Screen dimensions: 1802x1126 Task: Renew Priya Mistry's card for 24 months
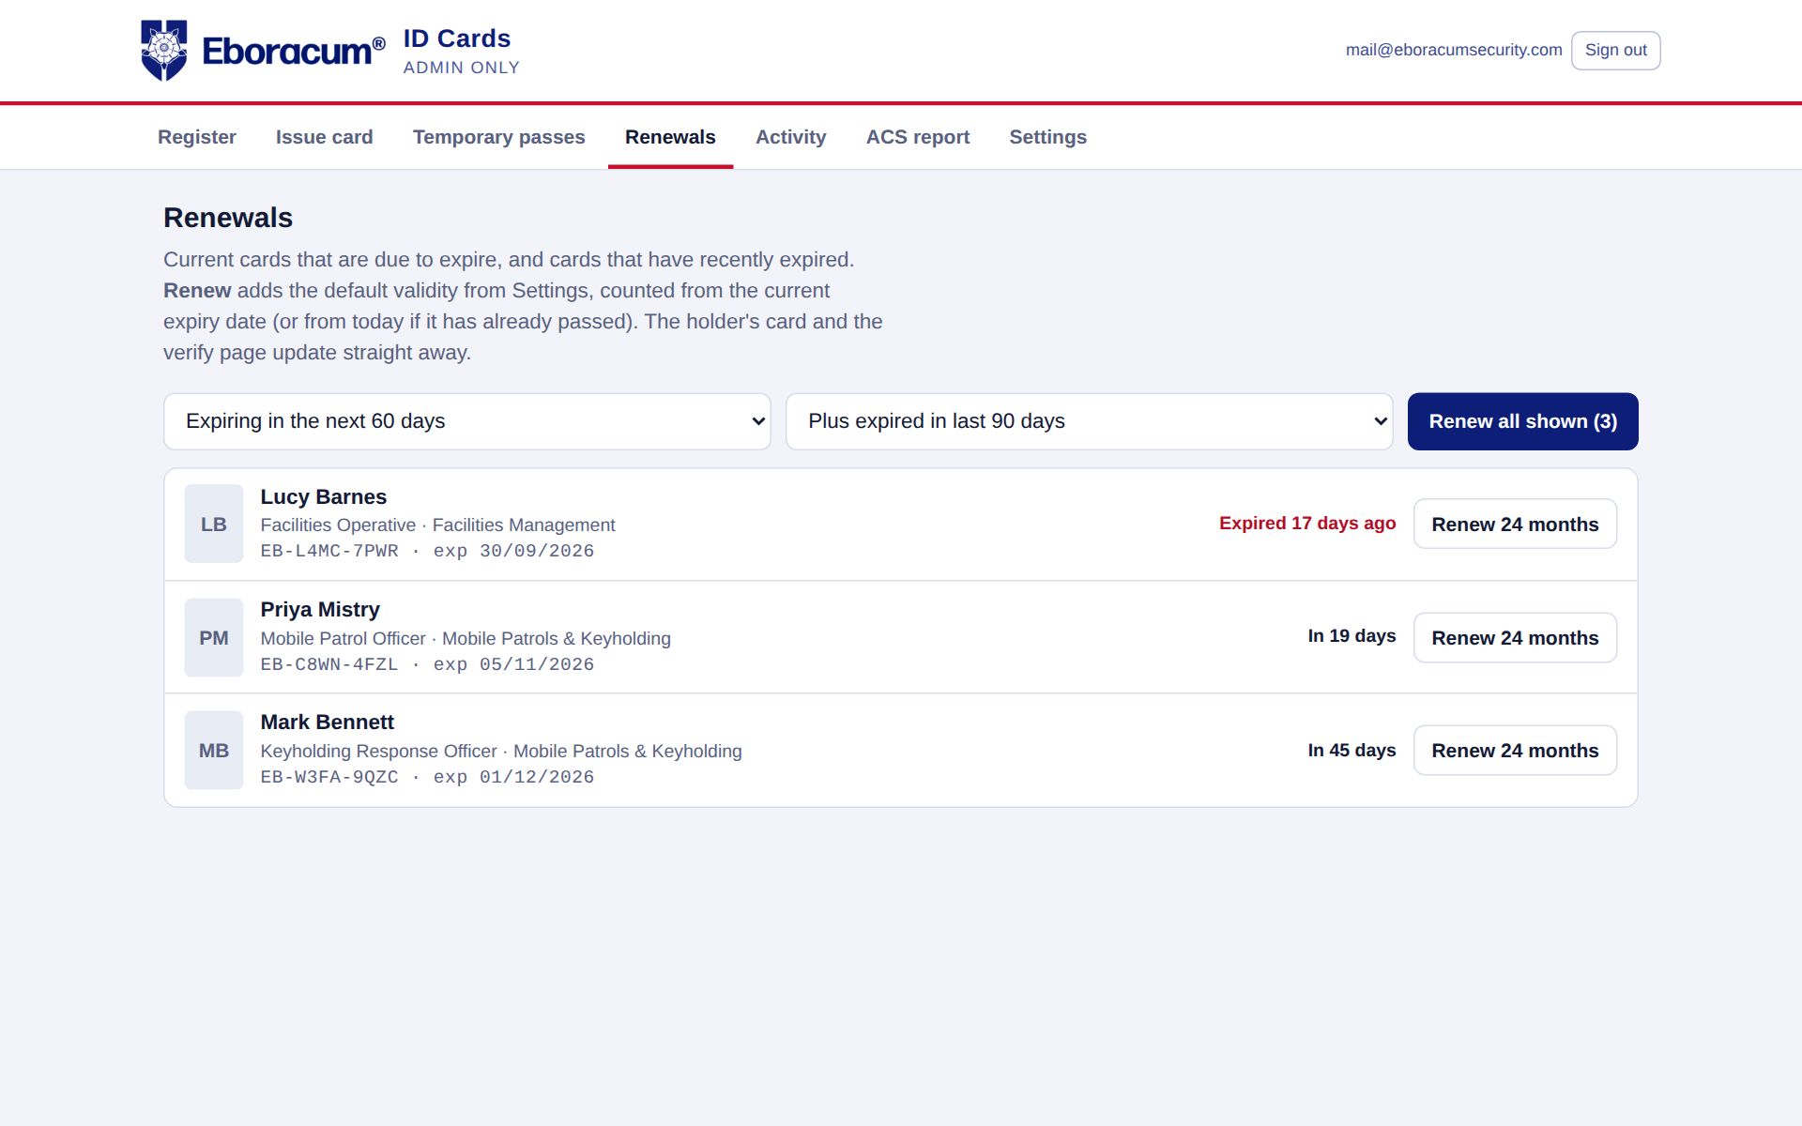(1515, 637)
